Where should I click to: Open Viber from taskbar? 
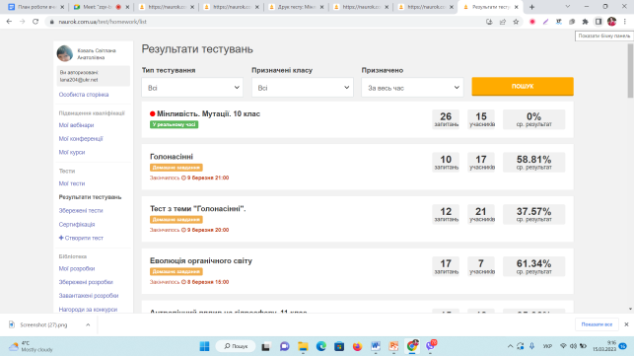[431, 346]
